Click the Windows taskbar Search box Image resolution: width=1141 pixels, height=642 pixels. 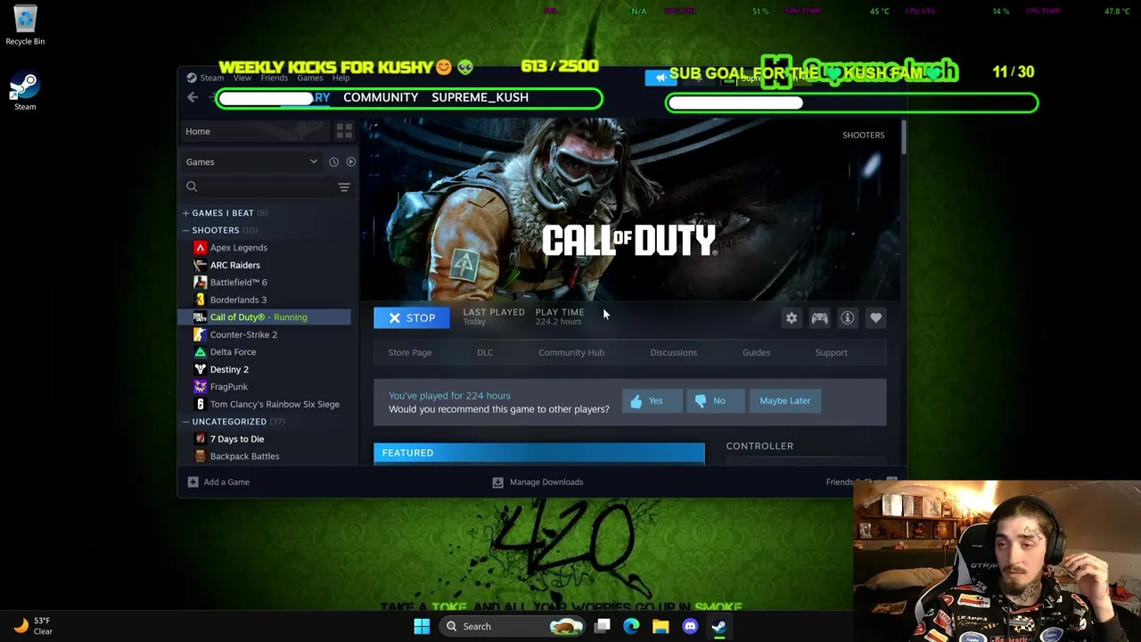tap(513, 626)
